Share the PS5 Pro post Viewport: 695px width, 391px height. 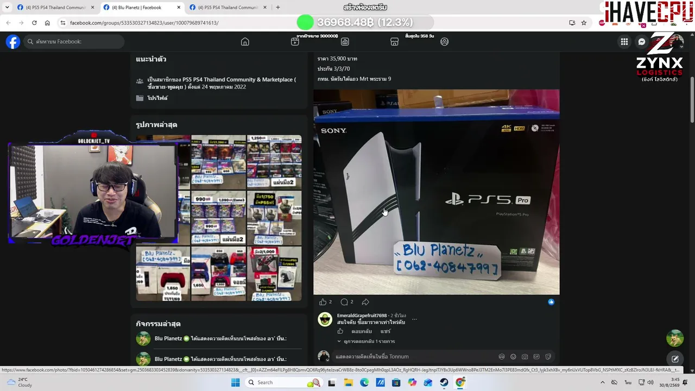(x=365, y=302)
